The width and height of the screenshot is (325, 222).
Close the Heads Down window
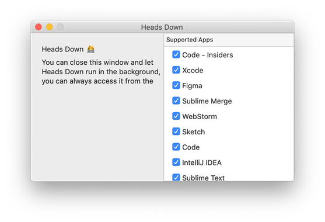pos(39,27)
